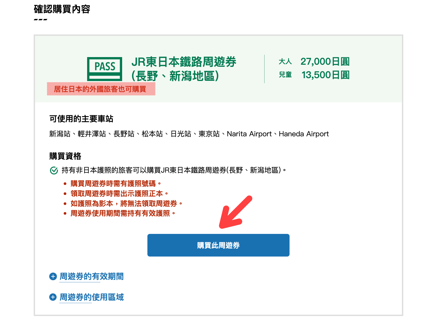Click the 購買此周遊券 purchase button
The width and height of the screenshot is (438, 321).
pyautogui.click(x=218, y=245)
